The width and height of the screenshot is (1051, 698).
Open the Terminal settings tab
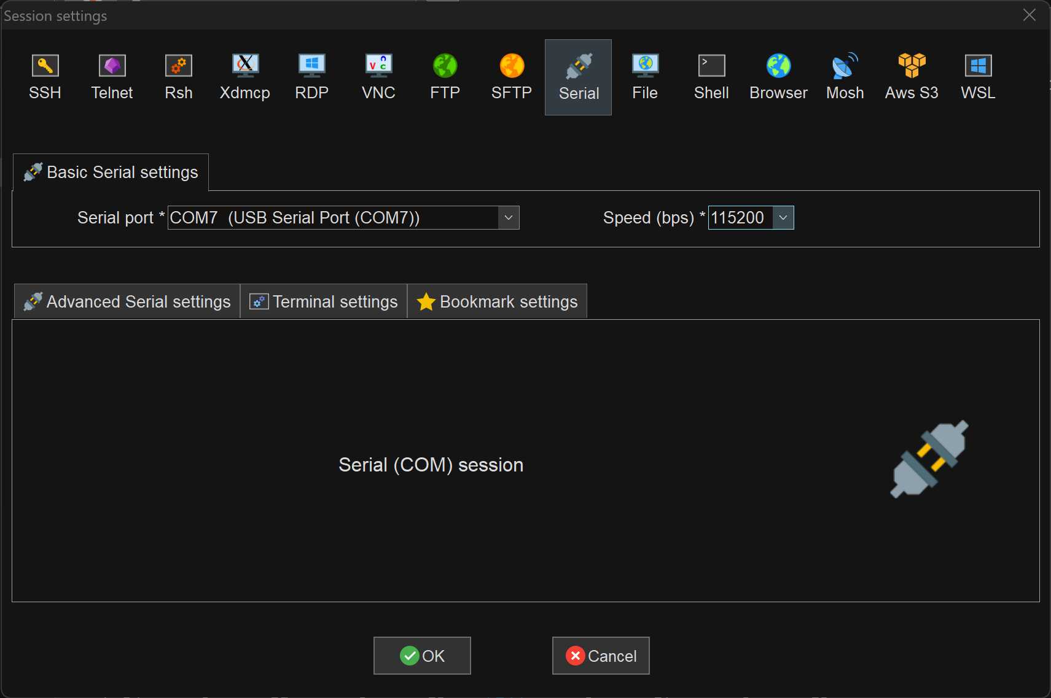(324, 301)
